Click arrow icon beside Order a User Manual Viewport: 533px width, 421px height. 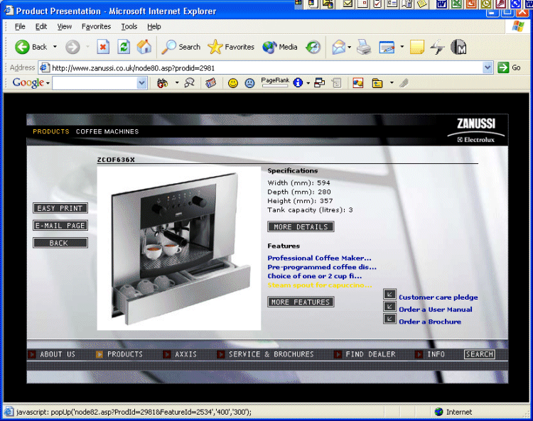[x=389, y=307]
